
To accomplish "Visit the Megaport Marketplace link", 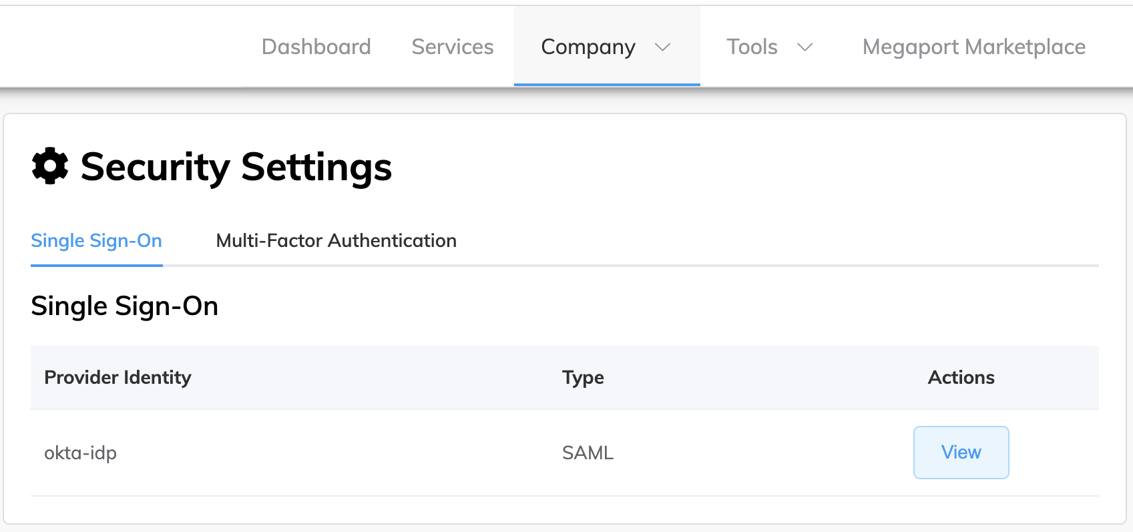I will click(x=974, y=47).
